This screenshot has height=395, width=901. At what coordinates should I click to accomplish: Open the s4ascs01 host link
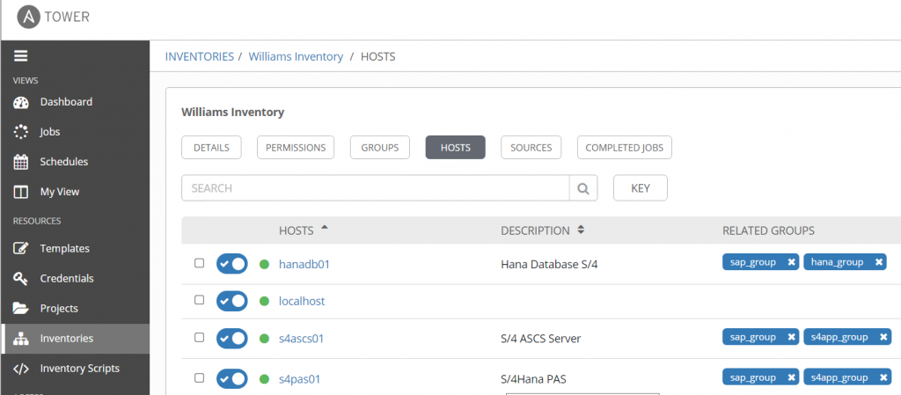[x=301, y=338]
